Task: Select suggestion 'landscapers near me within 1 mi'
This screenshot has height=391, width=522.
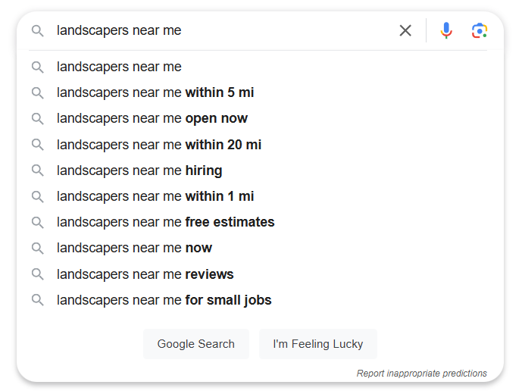Action: pyautogui.click(x=258, y=196)
